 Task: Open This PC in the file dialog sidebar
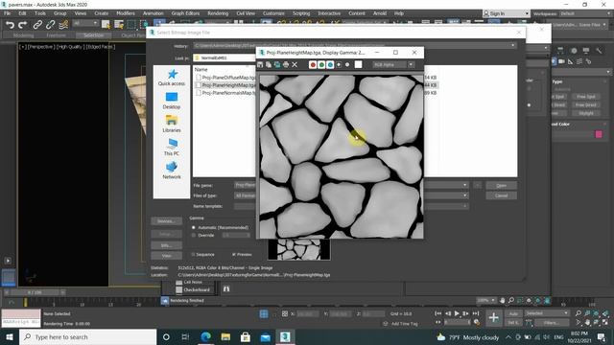pos(172,147)
